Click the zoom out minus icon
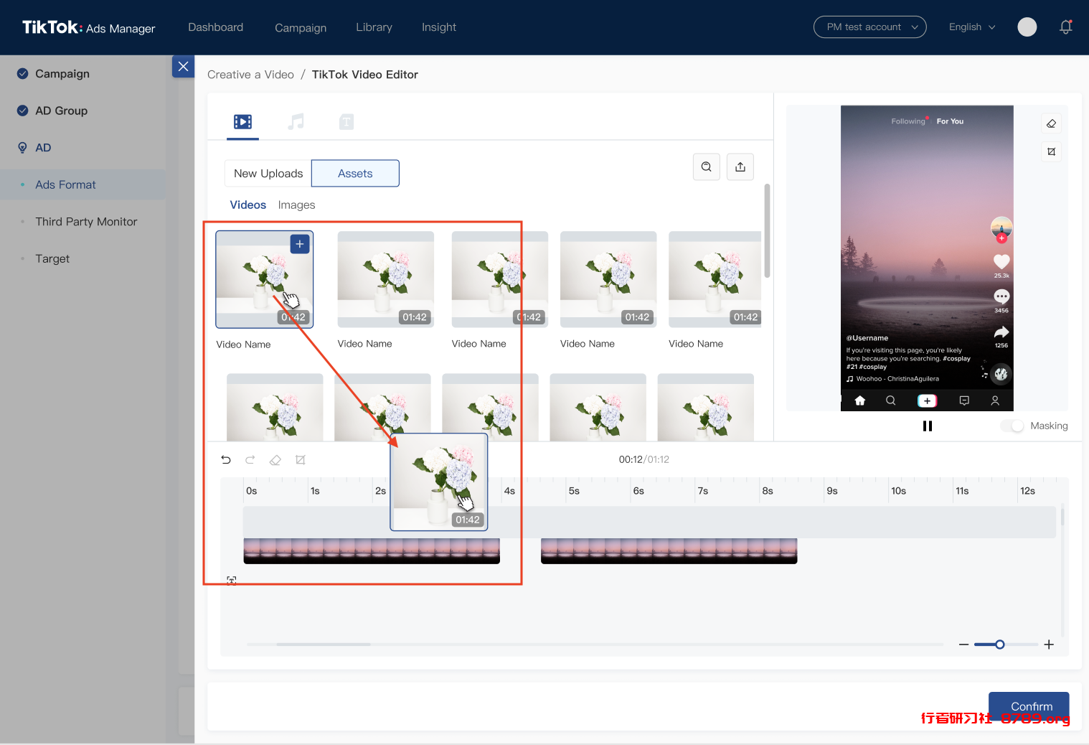This screenshot has width=1089, height=745. (x=963, y=645)
